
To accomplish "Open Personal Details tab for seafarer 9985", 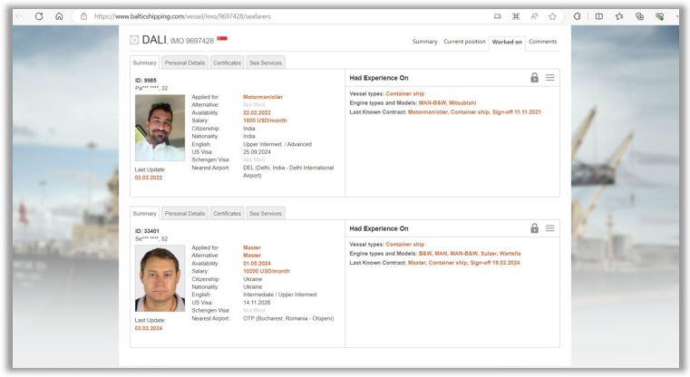I will 184,63.
